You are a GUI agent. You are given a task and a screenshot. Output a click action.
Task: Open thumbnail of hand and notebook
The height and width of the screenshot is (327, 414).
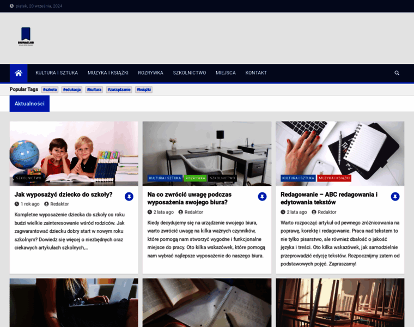coord(340,154)
